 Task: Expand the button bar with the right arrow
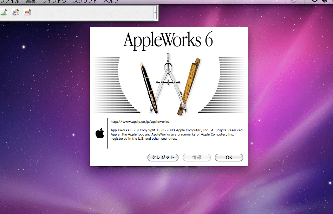click(155, 13)
